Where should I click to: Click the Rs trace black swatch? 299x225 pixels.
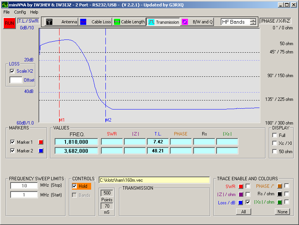coord(280,194)
